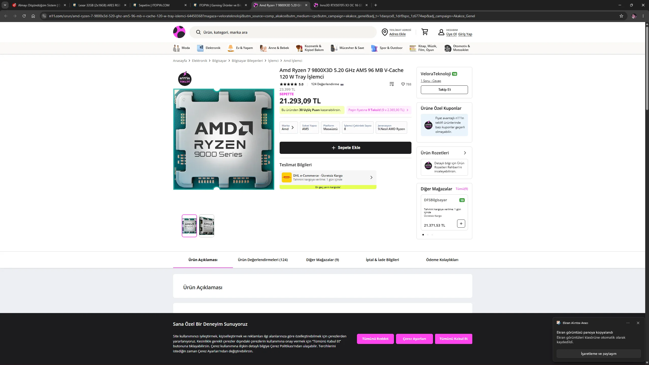
Task: Click the Sepete Ekle button
Action: [x=345, y=148]
